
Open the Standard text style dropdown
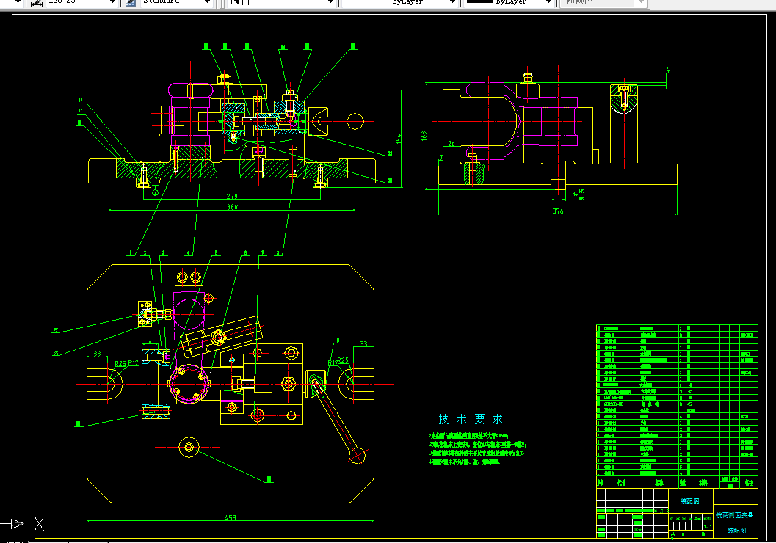pyautogui.click(x=175, y=2)
